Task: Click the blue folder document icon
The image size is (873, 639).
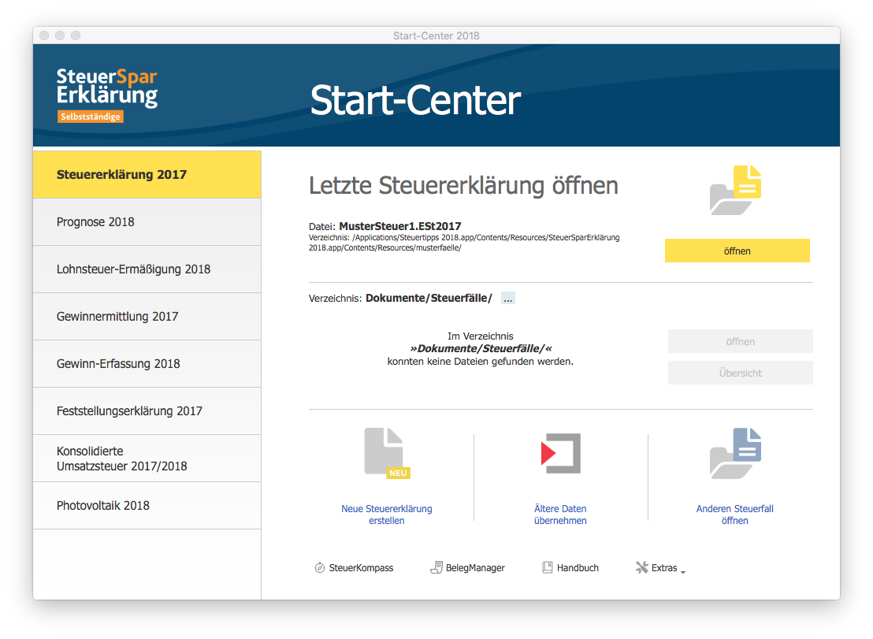Action: [x=735, y=453]
